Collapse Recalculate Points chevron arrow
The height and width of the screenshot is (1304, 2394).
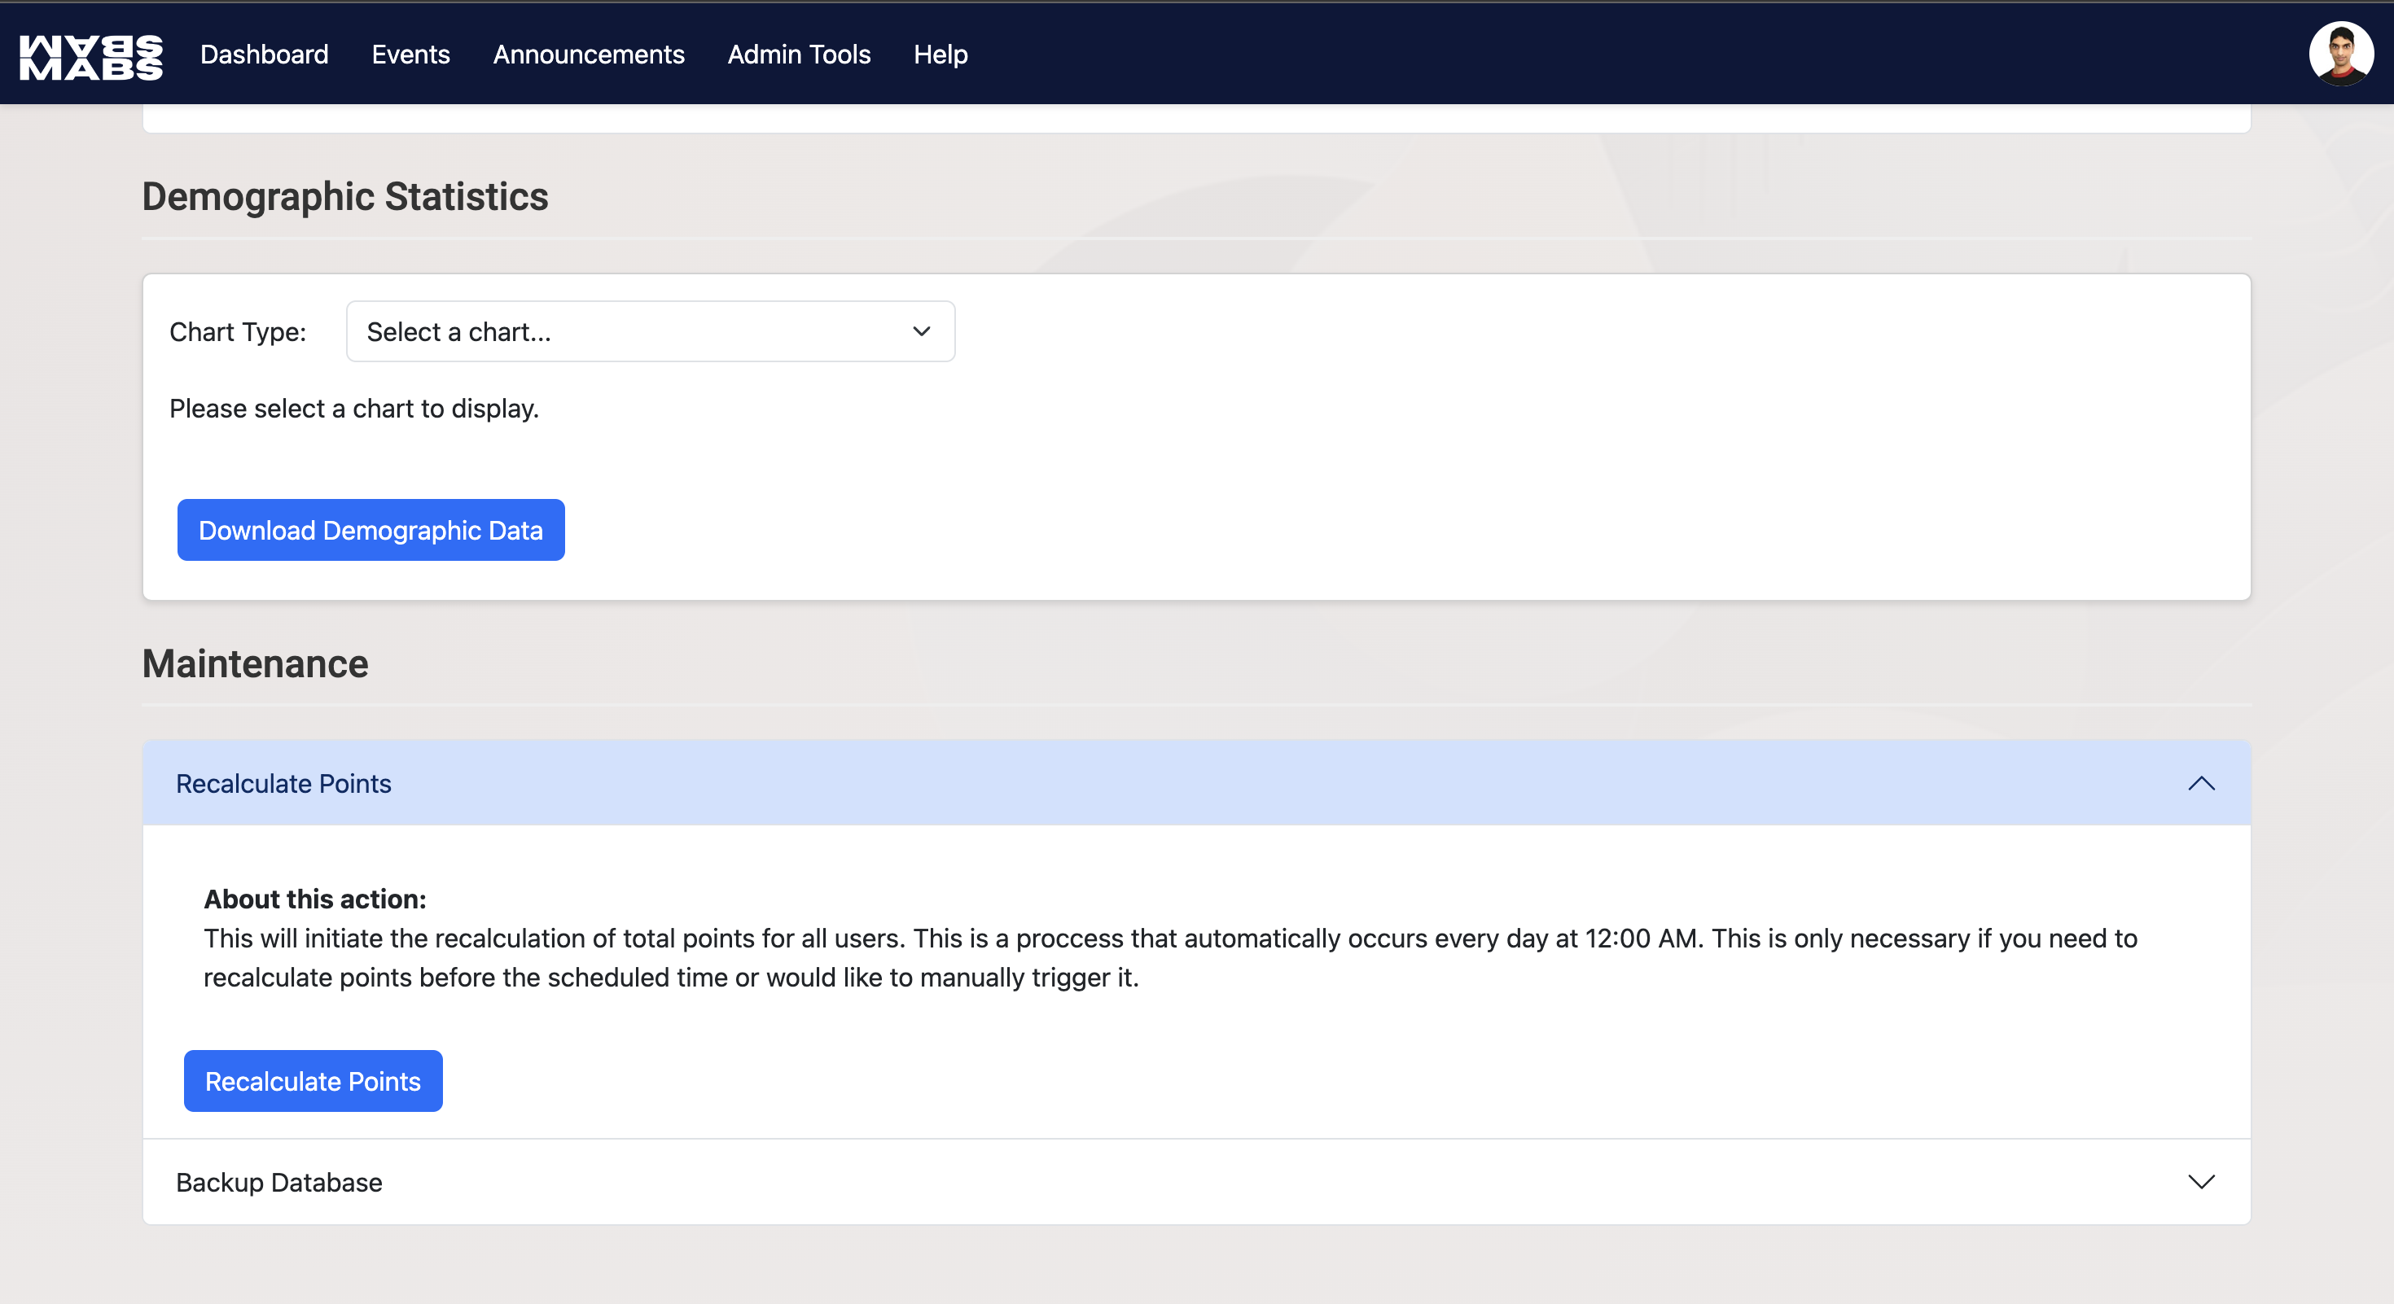[x=2201, y=783]
